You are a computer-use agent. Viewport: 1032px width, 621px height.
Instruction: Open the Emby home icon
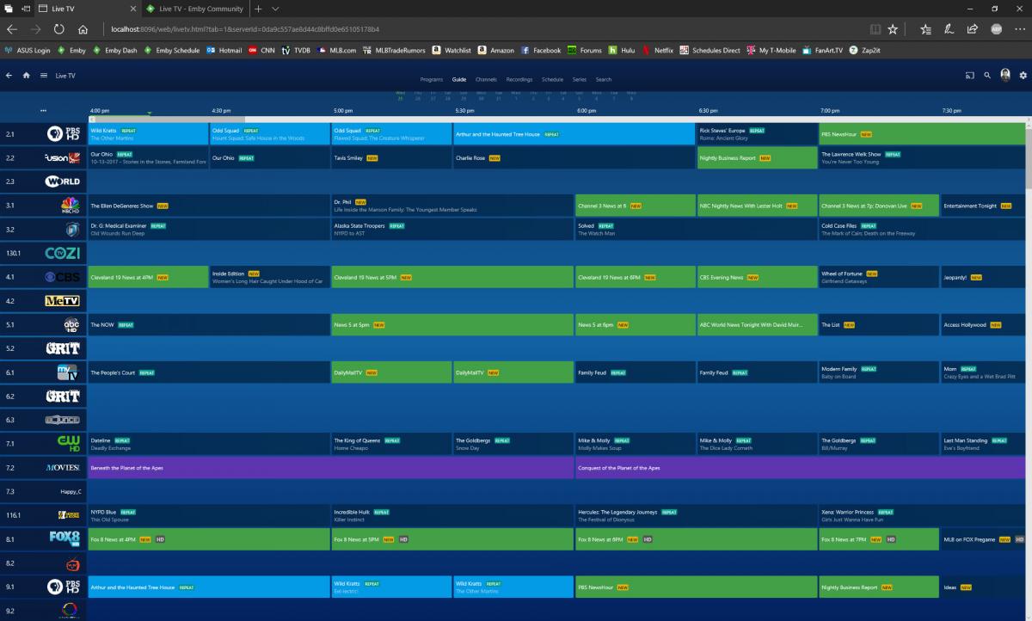click(27, 76)
